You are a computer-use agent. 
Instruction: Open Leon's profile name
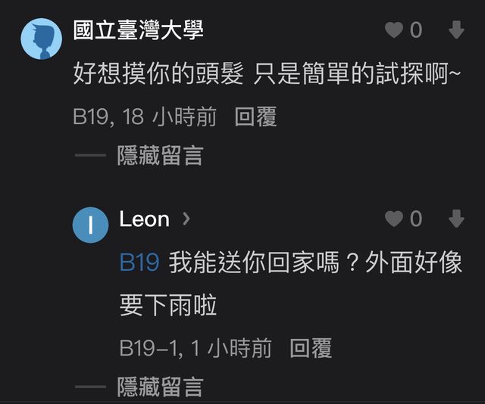point(144,219)
